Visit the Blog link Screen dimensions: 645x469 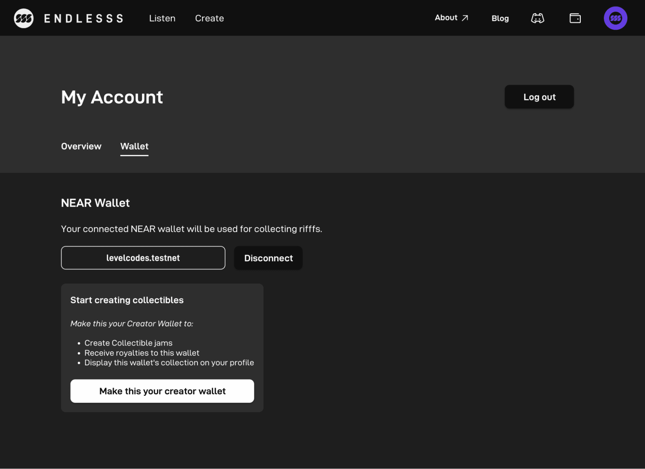500,18
